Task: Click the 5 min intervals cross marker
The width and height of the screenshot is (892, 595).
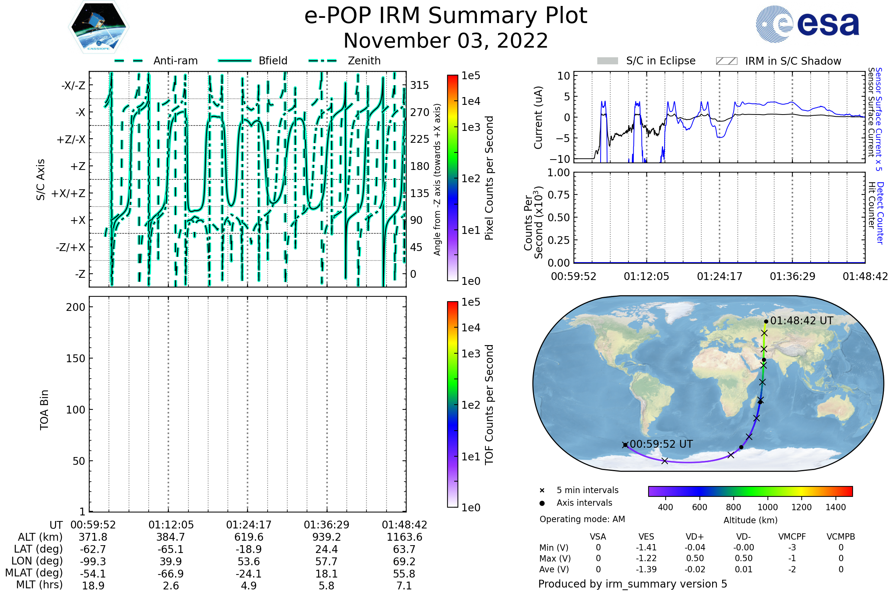Action: pyautogui.click(x=542, y=491)
